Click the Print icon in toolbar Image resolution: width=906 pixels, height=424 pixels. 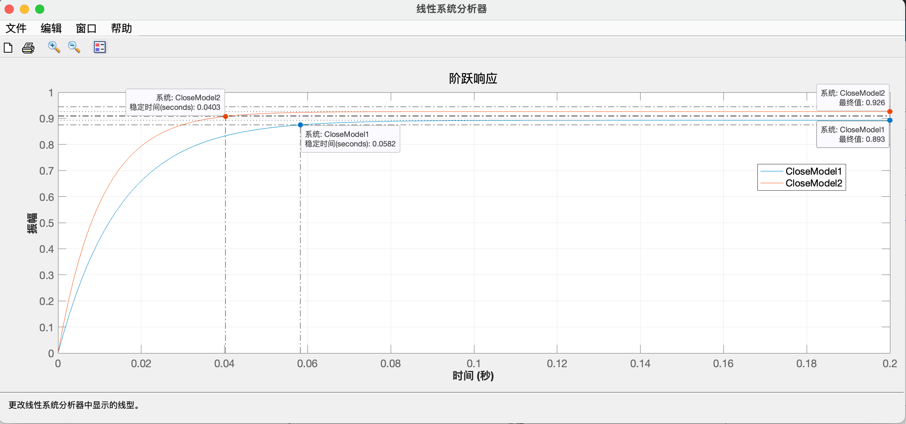point(28,48)
